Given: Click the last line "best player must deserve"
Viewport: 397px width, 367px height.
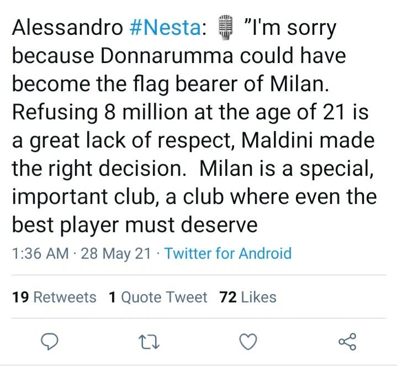Looking at the screenshot, I should click(135, 225).
